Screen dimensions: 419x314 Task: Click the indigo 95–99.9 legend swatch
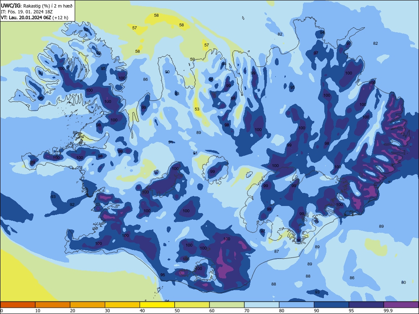(x=366, y=305)
